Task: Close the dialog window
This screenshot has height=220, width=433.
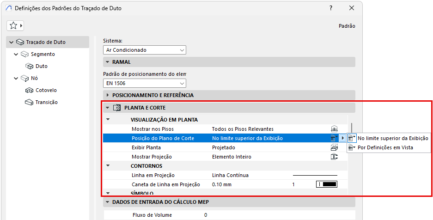Action: click(352, 8)
